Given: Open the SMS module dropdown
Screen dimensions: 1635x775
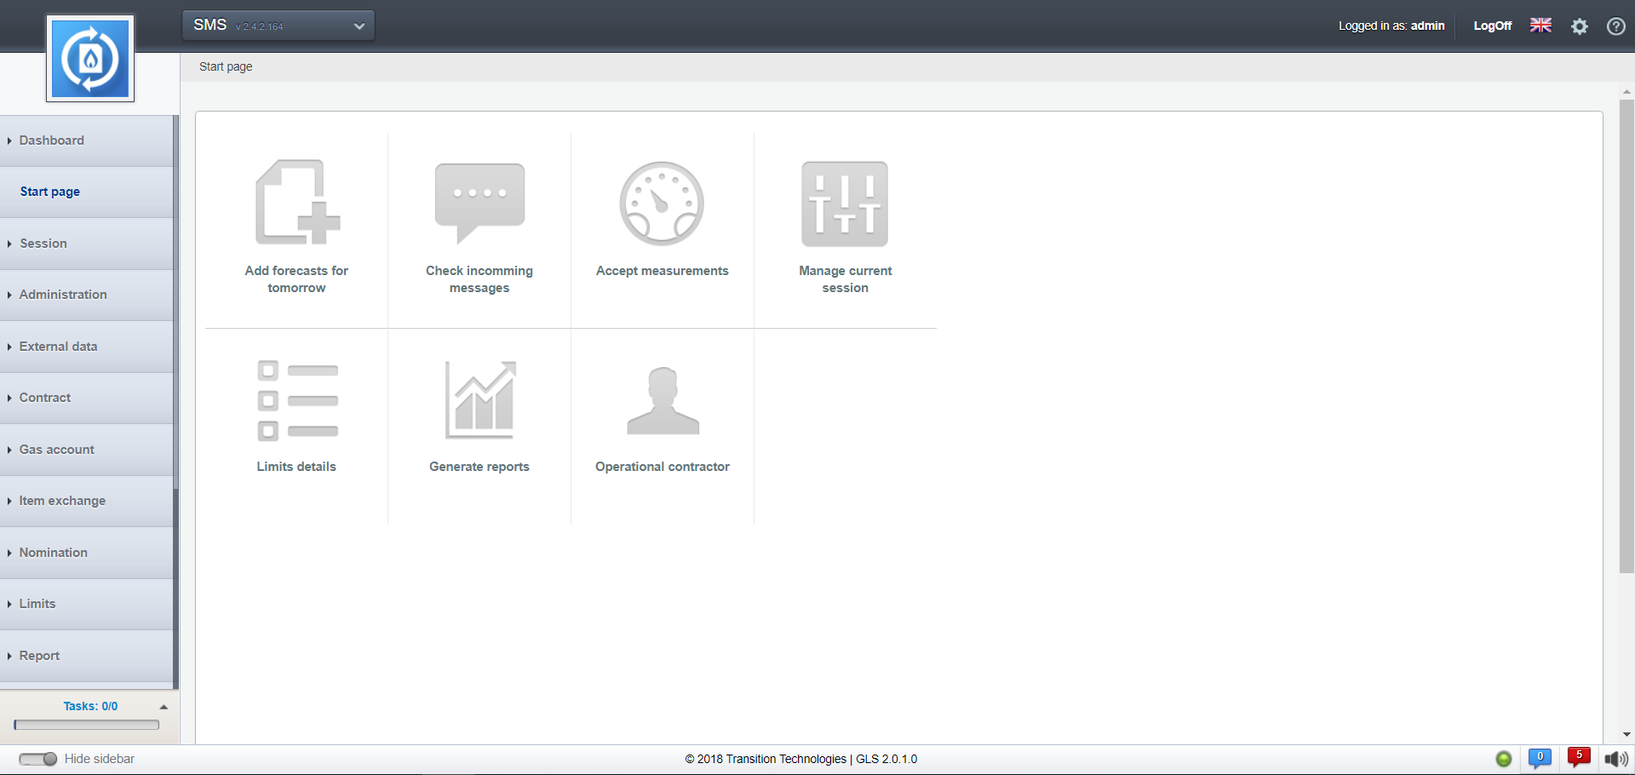Looking at the screenshot, I should pyautogui.click(x=278, y=26).
